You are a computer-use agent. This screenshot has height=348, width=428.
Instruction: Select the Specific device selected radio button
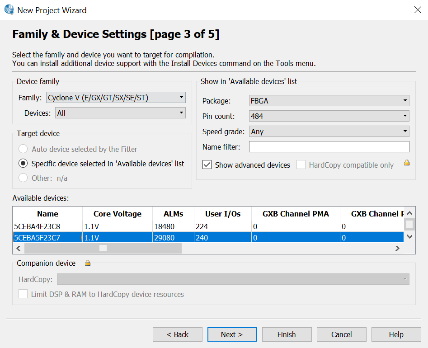tap(23, 164)
